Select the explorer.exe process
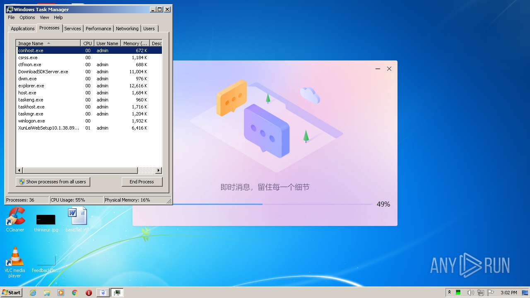 [89, 86]
